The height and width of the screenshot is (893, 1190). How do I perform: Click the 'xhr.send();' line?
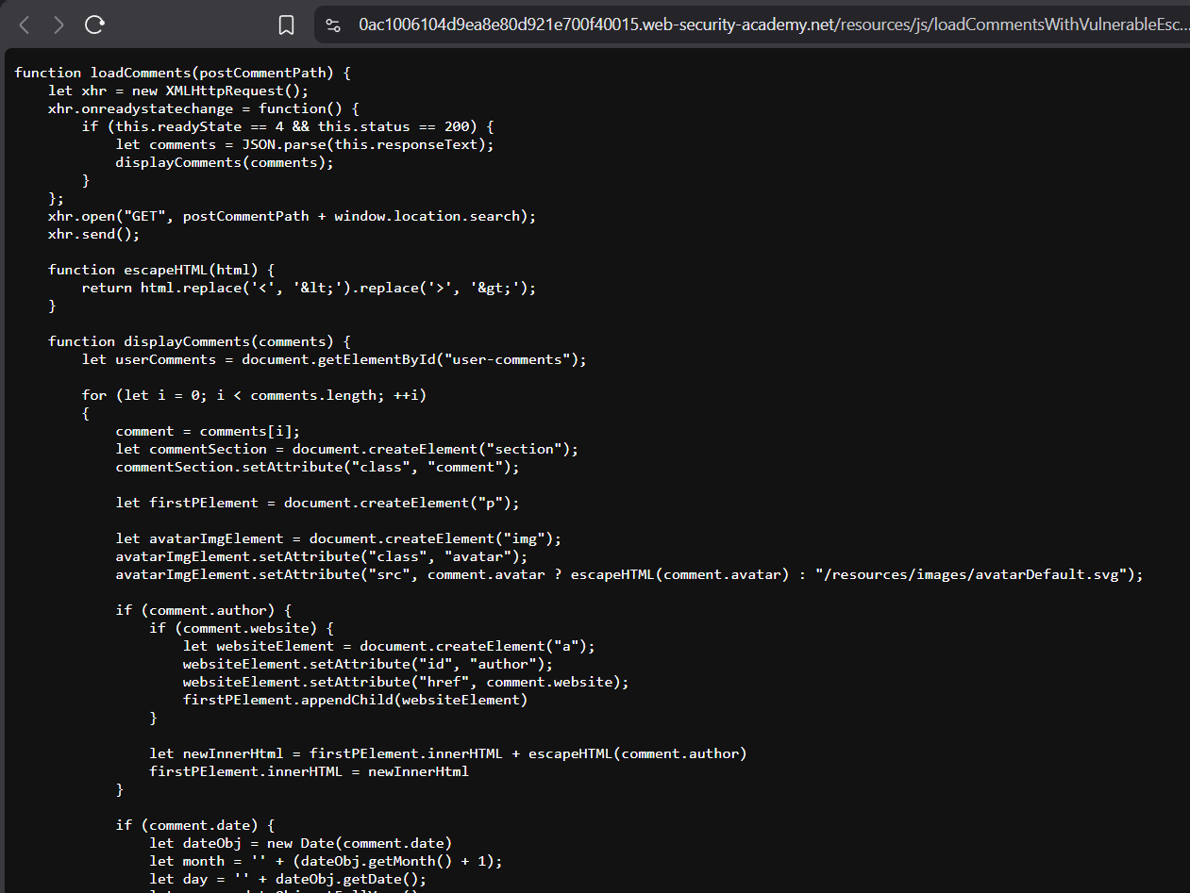coord(93,234)
